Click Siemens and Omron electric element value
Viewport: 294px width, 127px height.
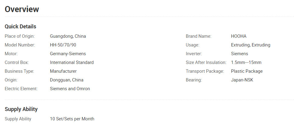[x=70, y=89]
